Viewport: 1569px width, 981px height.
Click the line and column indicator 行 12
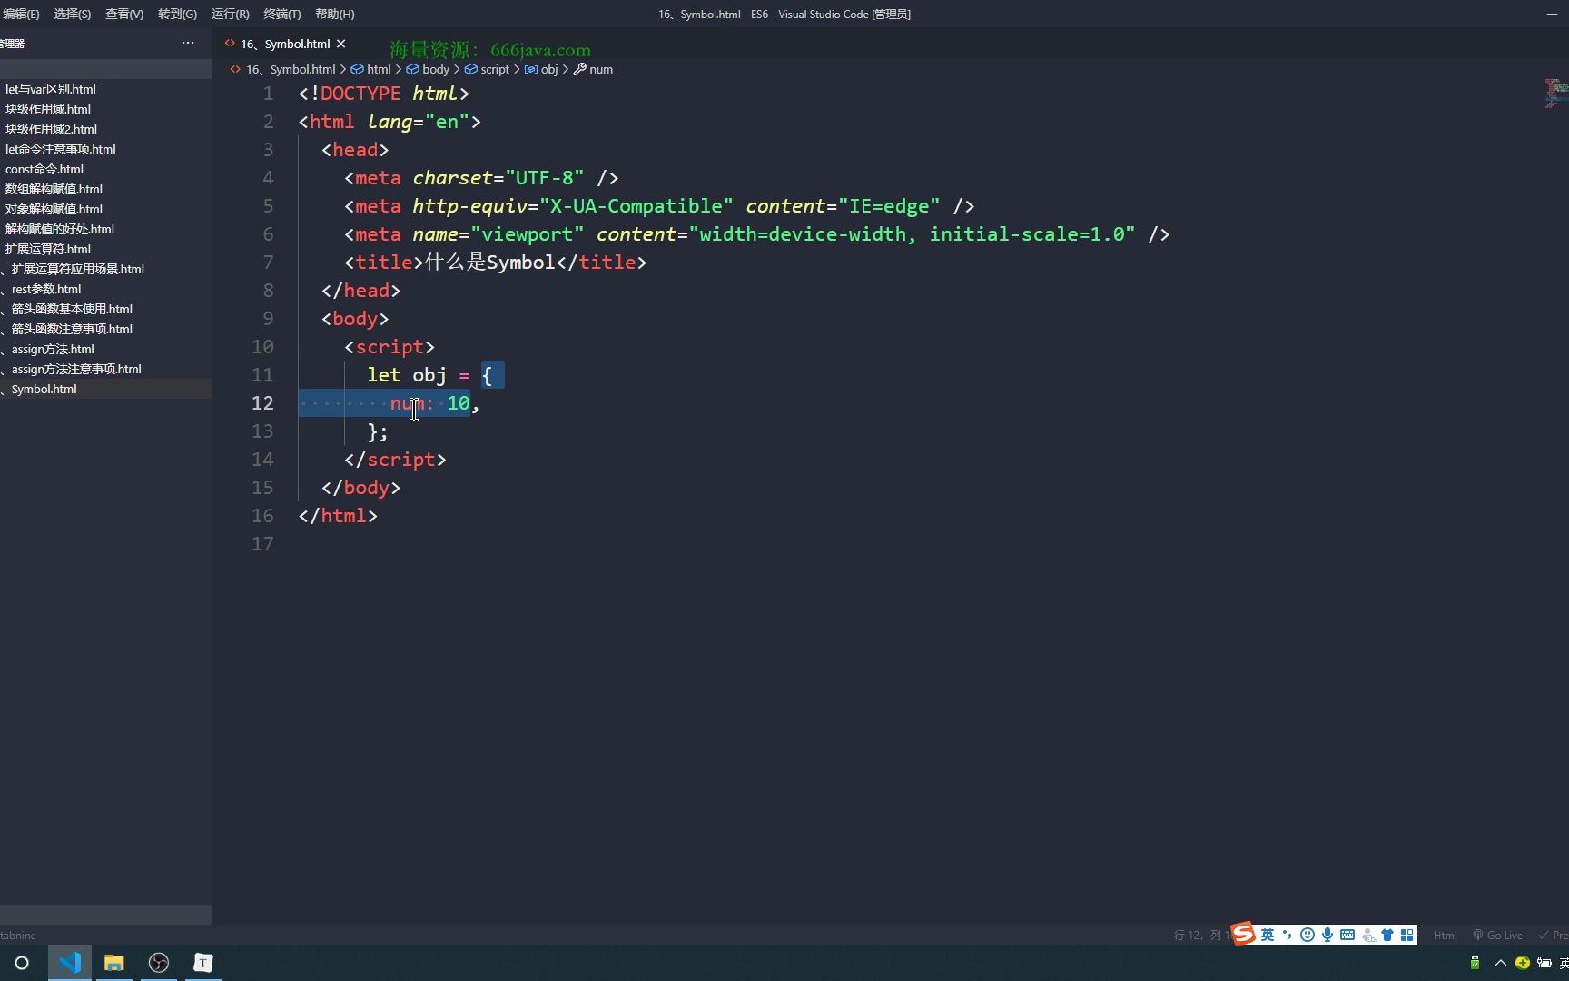click(x=1200, y=935)
